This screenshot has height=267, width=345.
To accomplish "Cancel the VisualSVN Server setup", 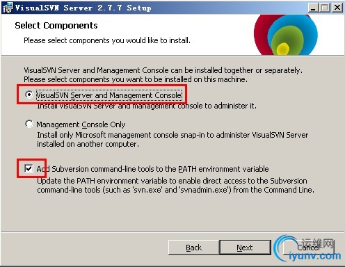I will (x=309, y=248).
